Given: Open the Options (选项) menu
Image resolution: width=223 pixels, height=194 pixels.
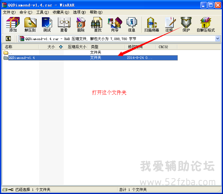Looking at the screenshot, I should (x=79, y=12).
